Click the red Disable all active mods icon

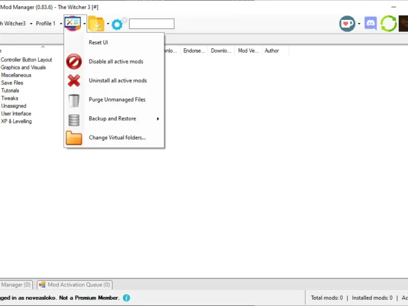coord(74,62)
